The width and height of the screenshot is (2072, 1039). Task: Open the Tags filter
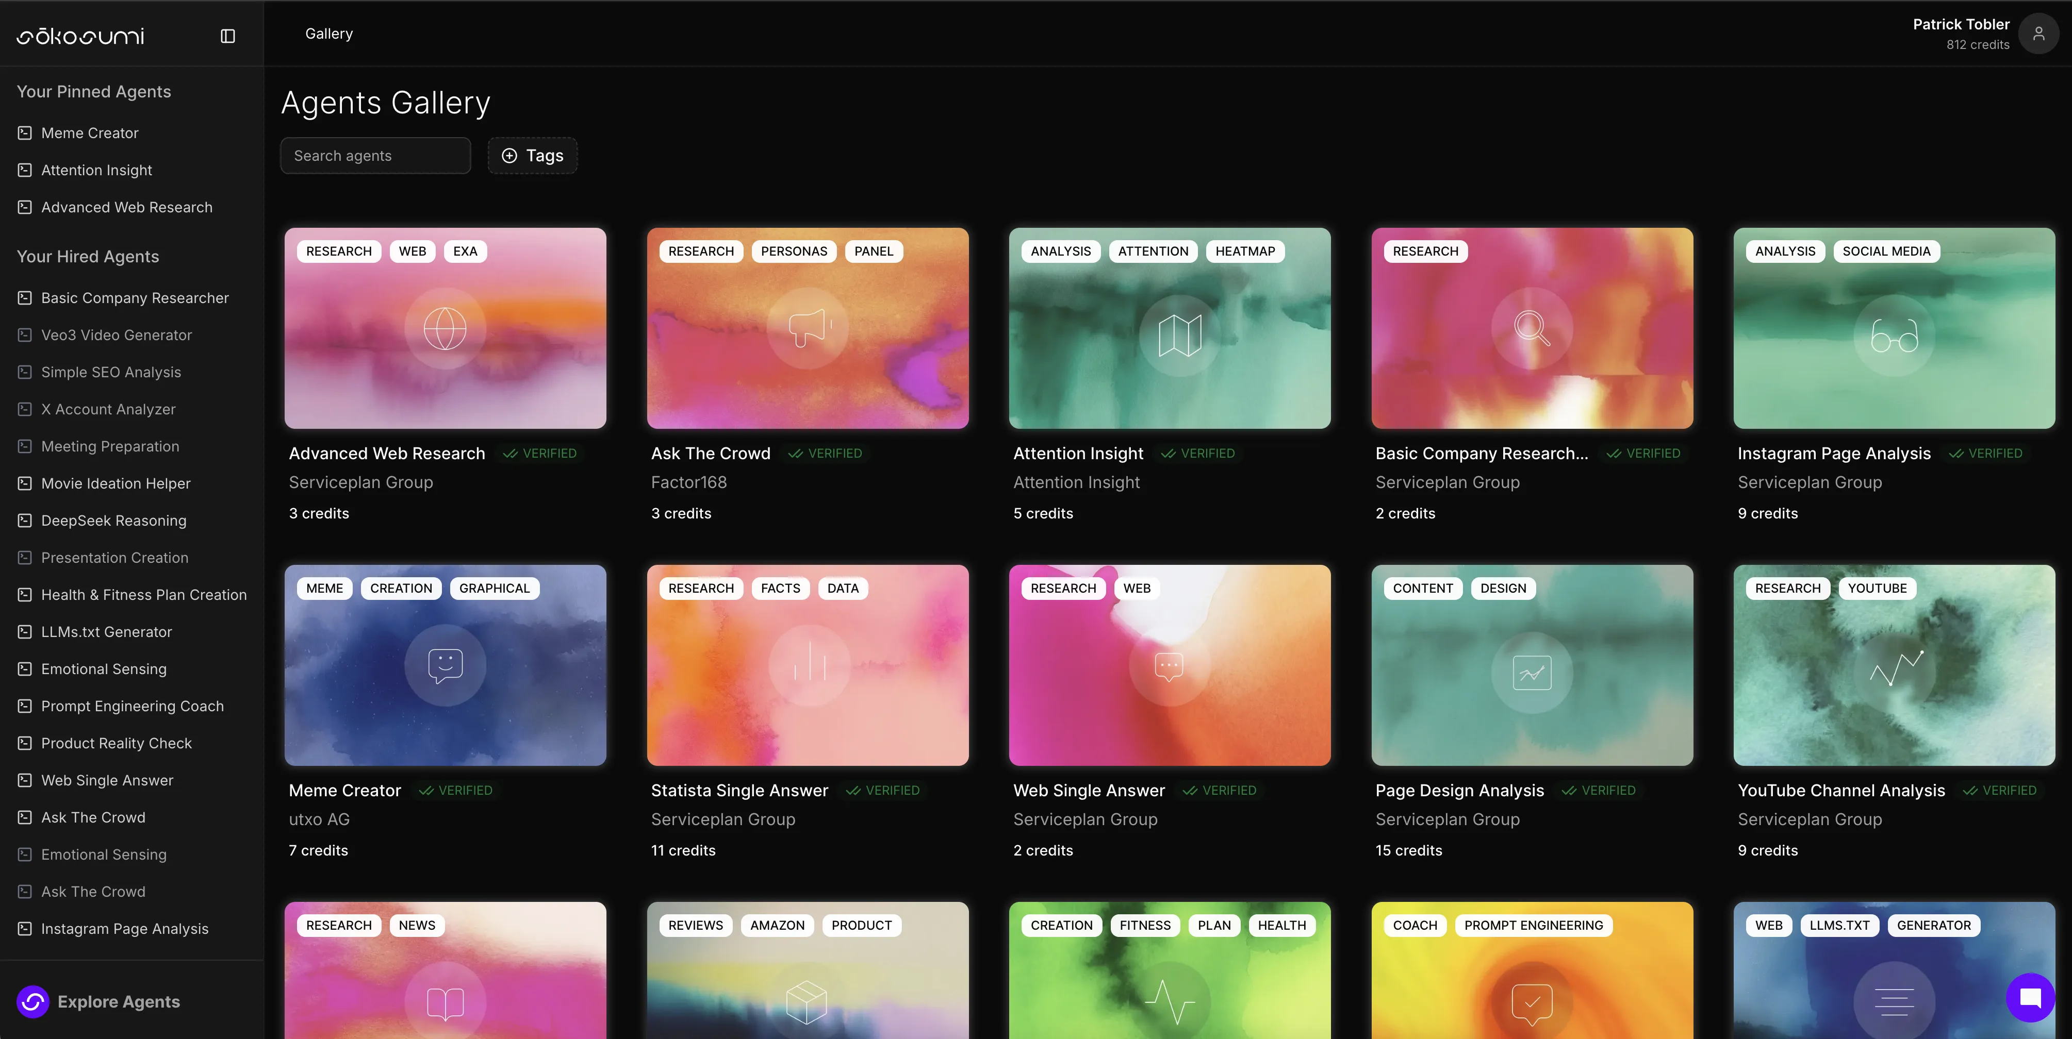533,155
